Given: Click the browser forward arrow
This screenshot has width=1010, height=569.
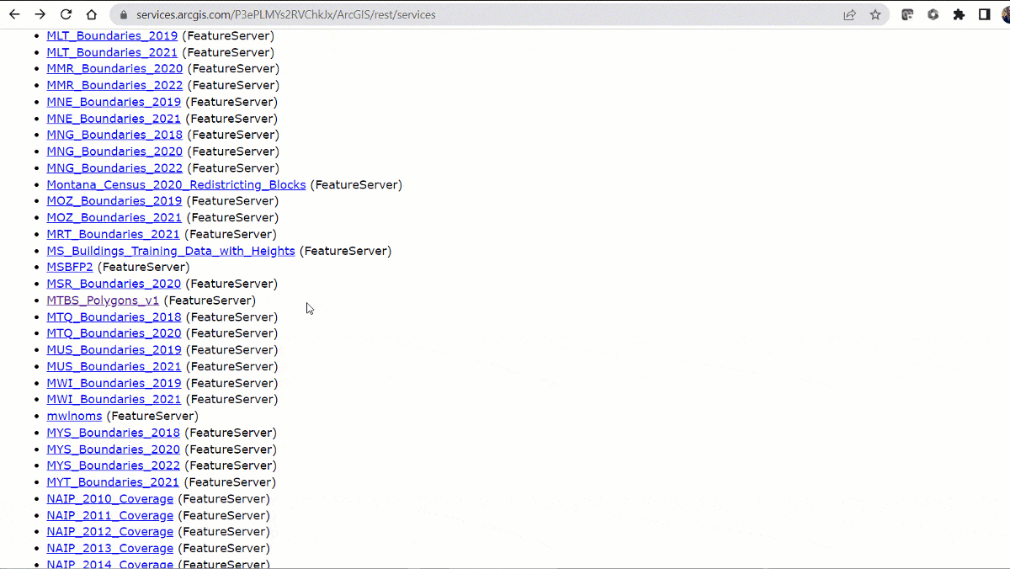Looking at the screenshot, I should (39, 13).
